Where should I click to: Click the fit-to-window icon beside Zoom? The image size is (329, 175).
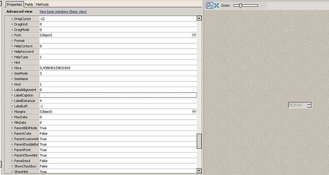[x=217, y=6]
